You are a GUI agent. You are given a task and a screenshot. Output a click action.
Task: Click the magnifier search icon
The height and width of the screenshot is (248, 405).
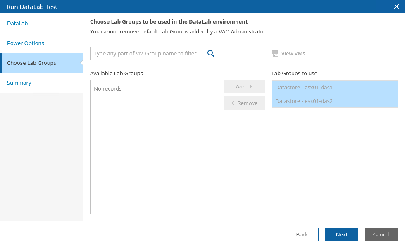point(210,53)
